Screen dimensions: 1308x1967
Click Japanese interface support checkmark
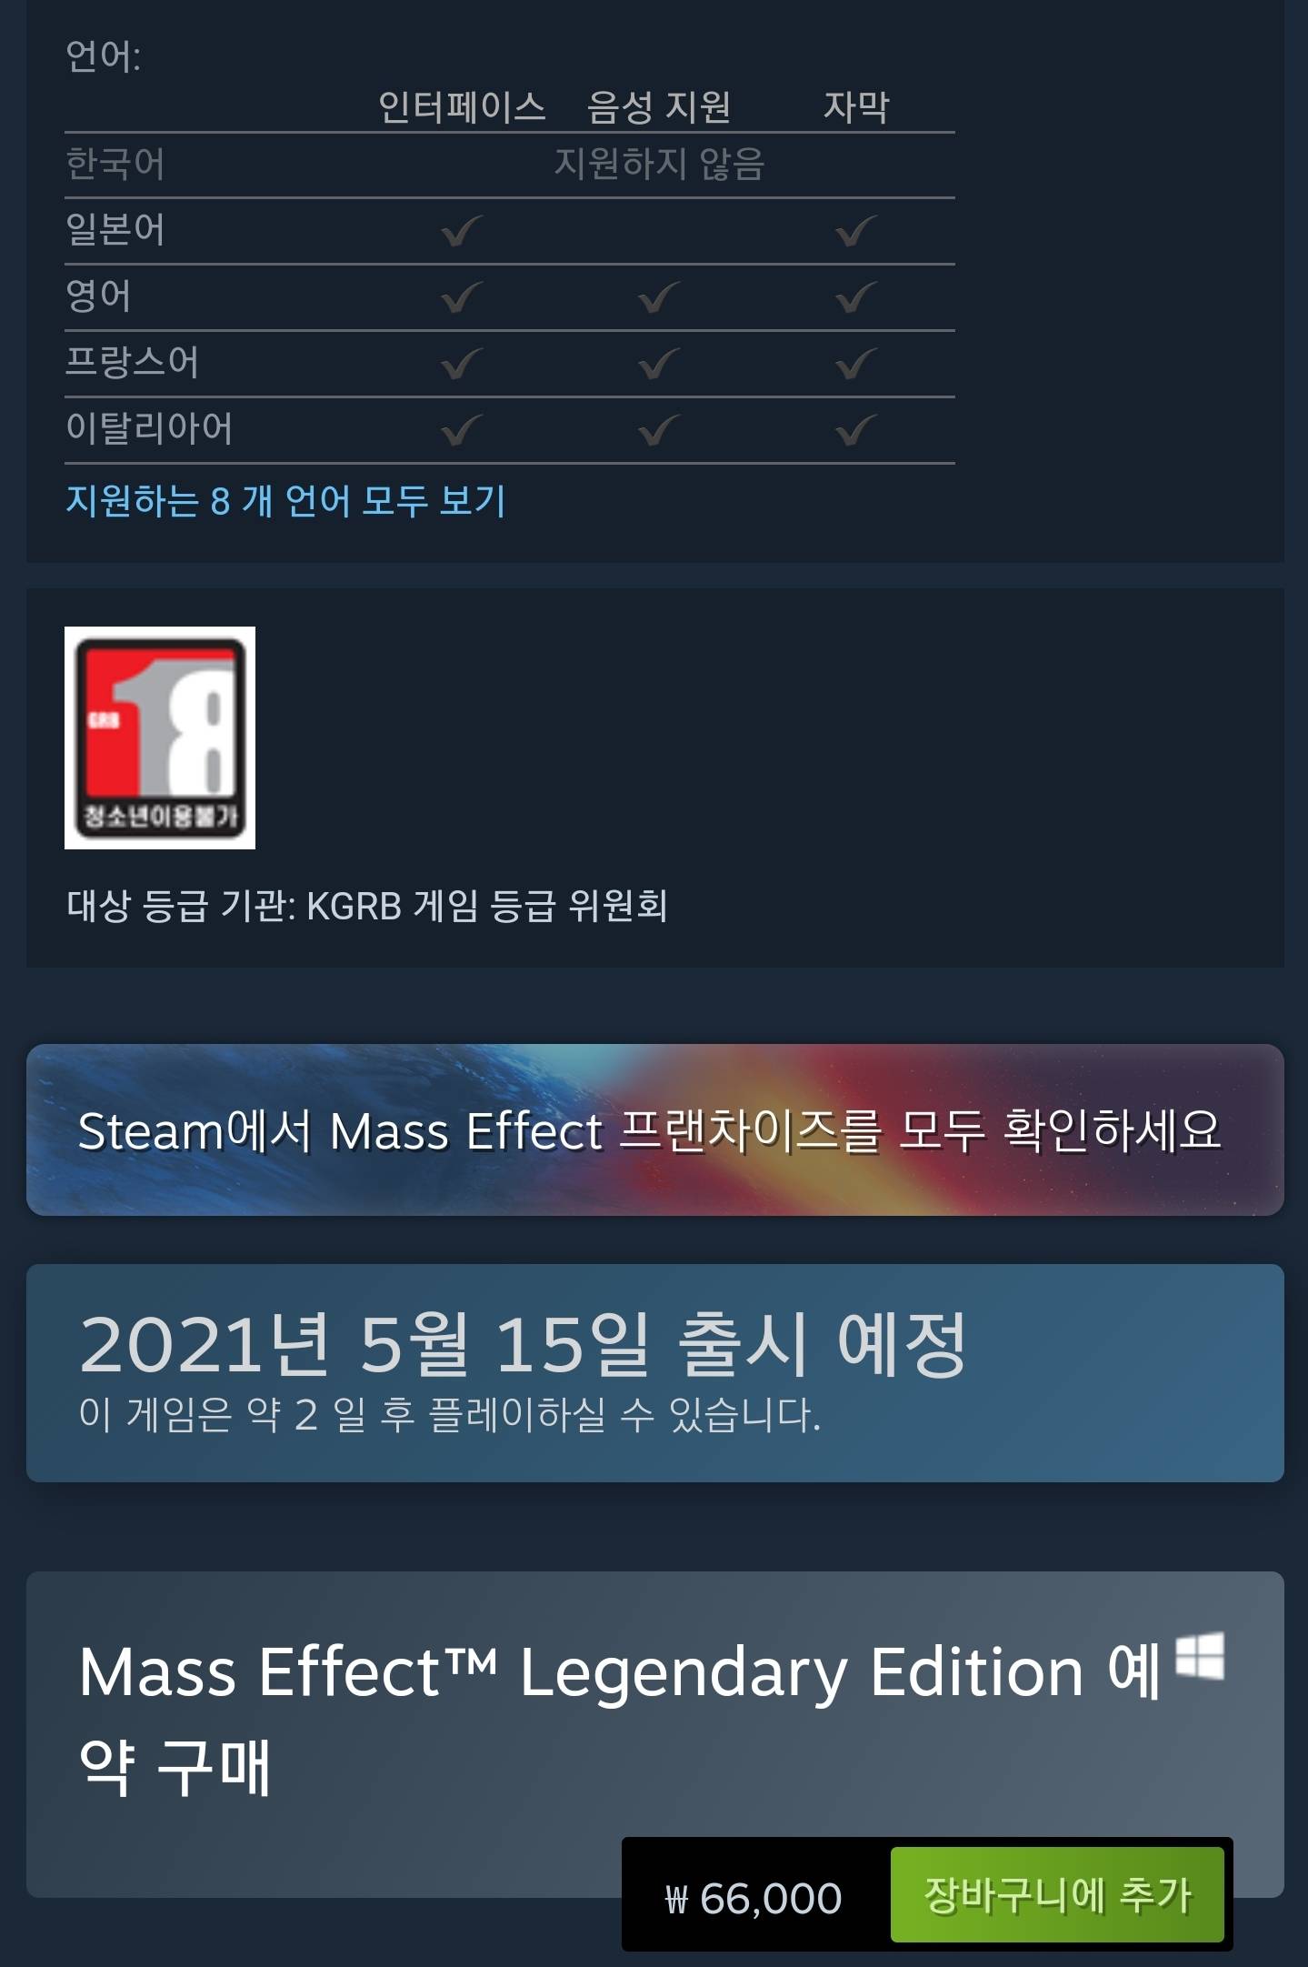point(461,231)
